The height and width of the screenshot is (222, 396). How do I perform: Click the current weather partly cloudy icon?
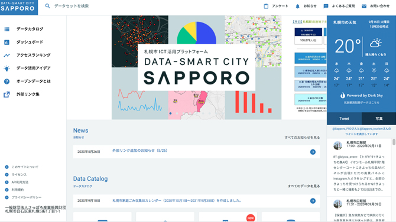click(375, 43)
